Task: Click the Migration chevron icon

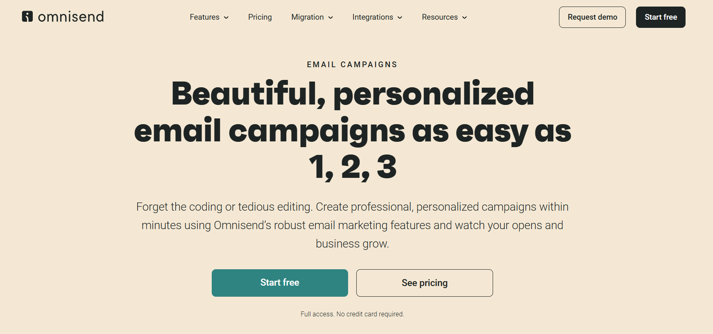Action: (x=330, y=18)
